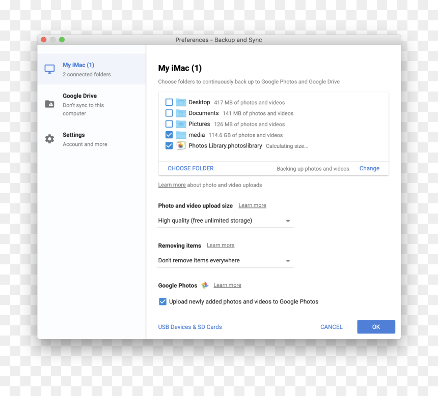The height and width of the screenshot is (396, 438).
Task: Open Learn more about photo and video uploads
Action: click(x=172, y=185)
